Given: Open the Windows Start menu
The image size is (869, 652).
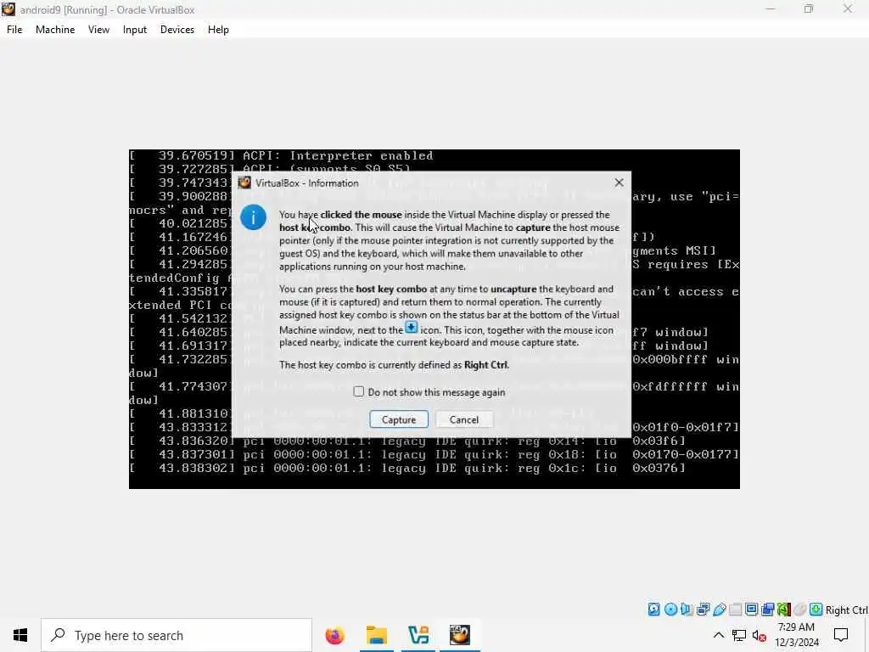Looking at the screenshot, I should point(20,635).
